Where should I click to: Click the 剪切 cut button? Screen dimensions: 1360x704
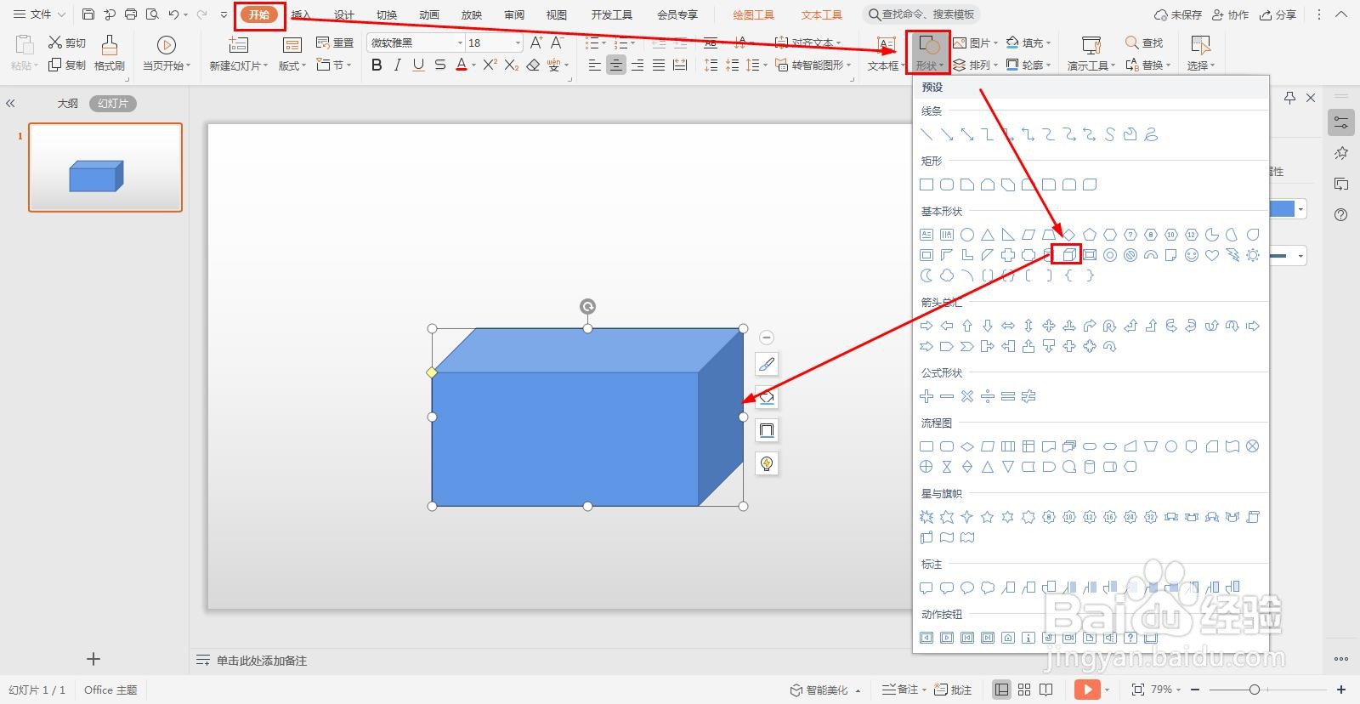[x=67, y=43]
